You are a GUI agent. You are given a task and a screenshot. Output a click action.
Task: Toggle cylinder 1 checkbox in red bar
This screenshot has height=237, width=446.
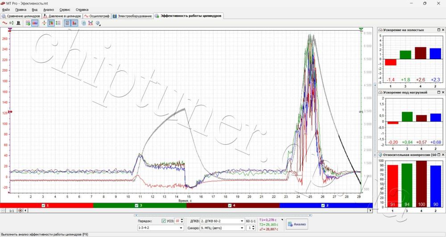pos(43,205)
